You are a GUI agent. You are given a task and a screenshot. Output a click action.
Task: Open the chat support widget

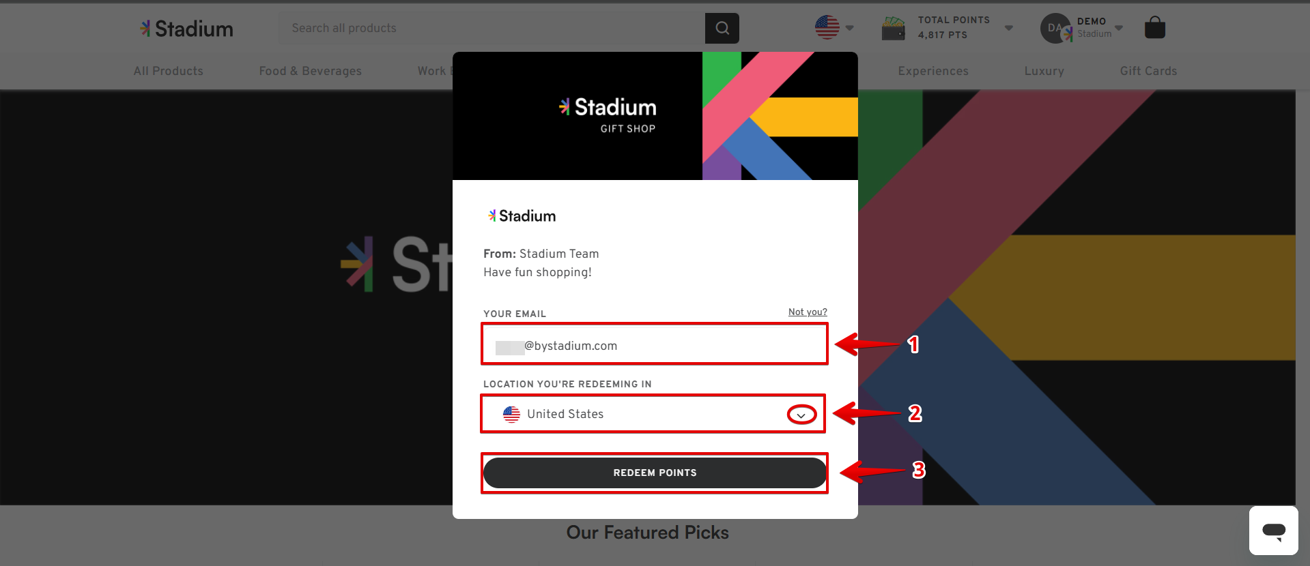coord(1273,530)
